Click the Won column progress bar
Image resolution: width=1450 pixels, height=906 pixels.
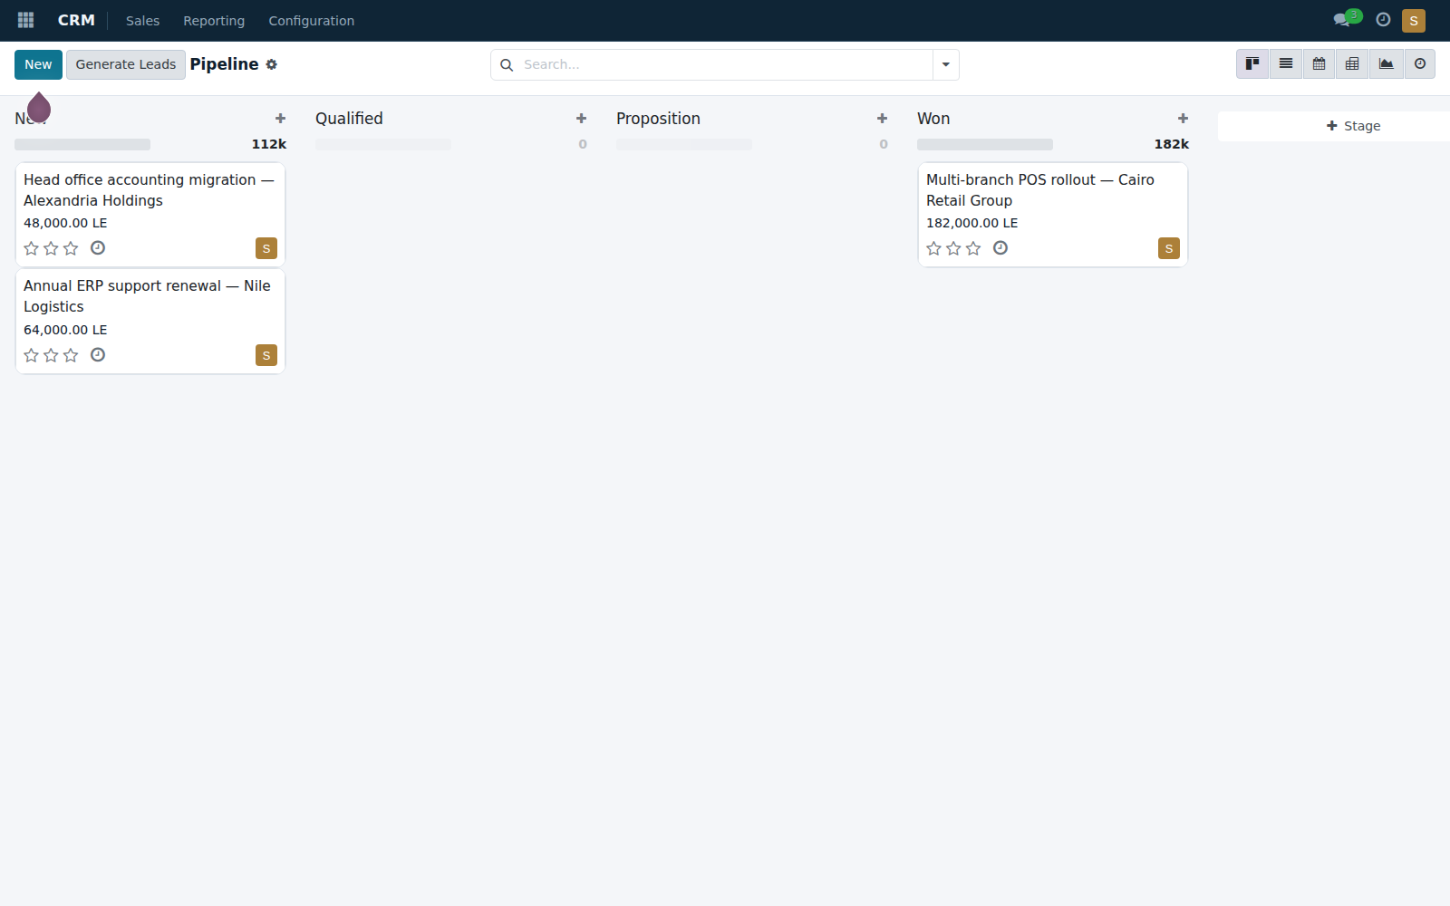[x=985, y=144]
